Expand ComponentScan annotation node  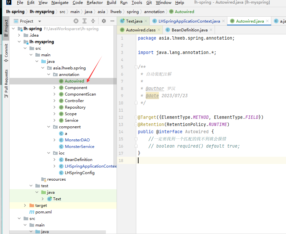click(x=54, y=94)
